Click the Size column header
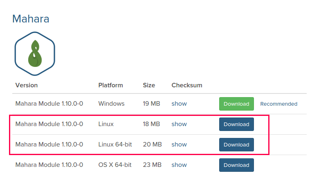Image resolution: width=321 pixels, height=182 pixels. point(149,85)
